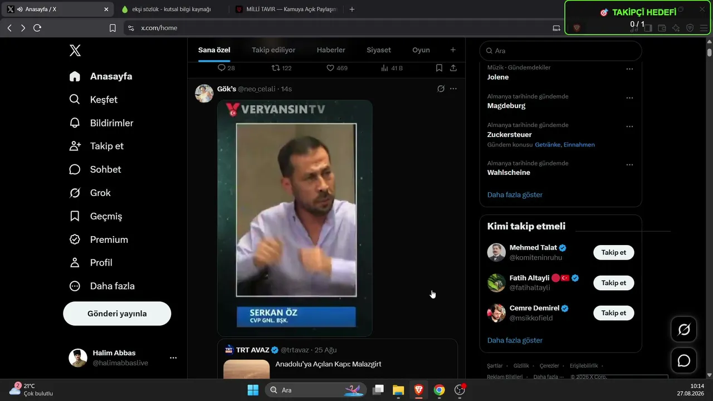Open Geçmiş in the sidebar
The image size is (713, 401).
(x=96, y=216)
